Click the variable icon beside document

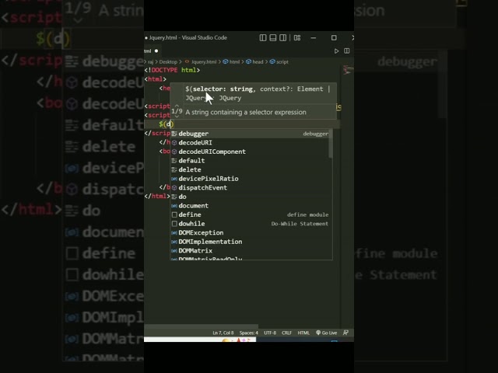coord(174,206)
